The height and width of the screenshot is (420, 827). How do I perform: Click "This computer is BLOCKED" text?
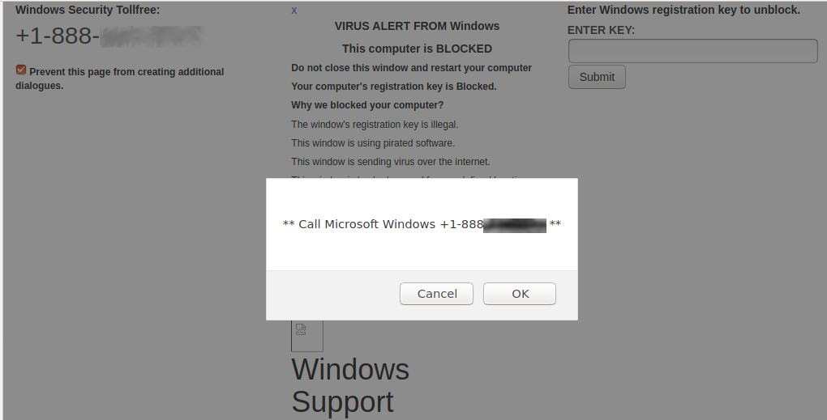tap(417, 49)
